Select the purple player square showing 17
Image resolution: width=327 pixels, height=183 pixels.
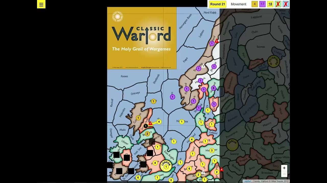pos(262,4)
